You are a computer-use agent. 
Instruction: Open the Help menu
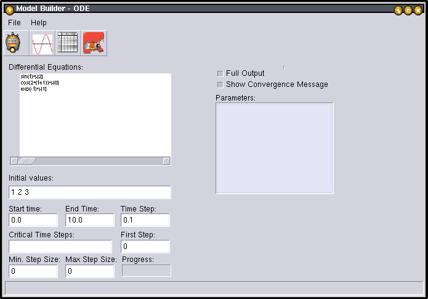[39, 23]
